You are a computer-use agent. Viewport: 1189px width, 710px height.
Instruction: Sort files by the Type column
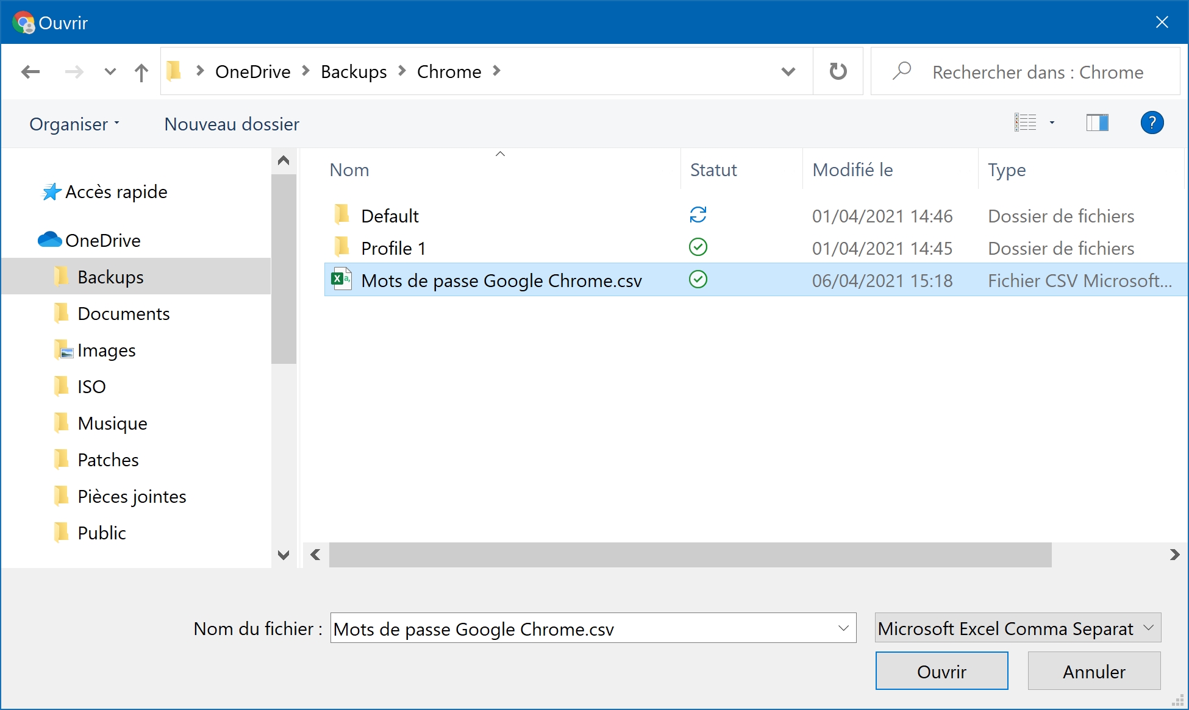(x=1007, y=170)
